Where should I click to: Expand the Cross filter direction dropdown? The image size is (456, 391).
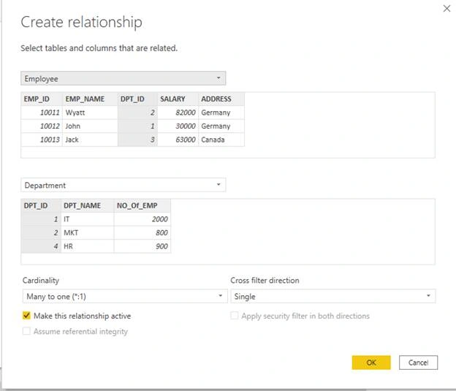pyautogui.click(x=333, y=296)
